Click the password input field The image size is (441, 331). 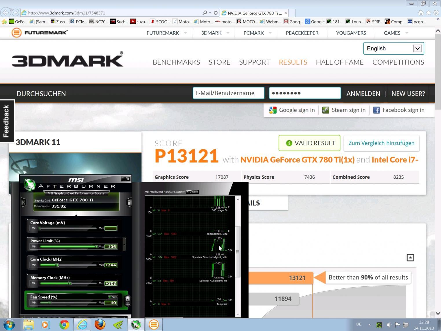(x=305, y=93)
